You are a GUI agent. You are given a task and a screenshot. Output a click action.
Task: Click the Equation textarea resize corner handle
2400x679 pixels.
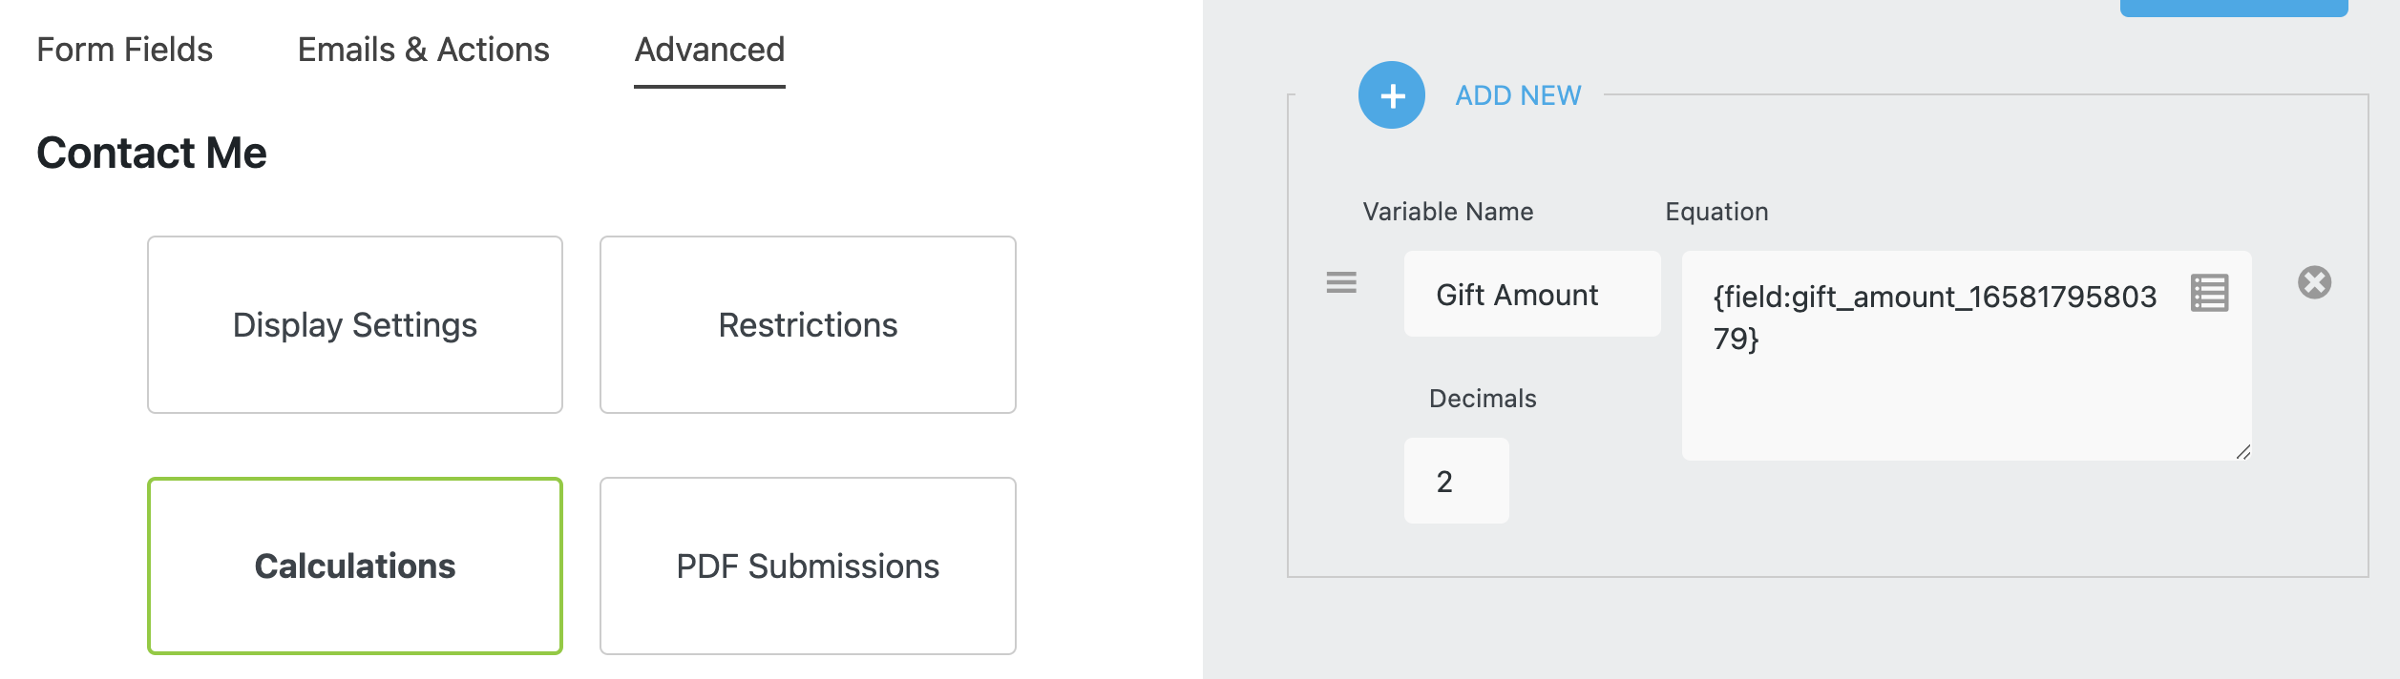pyautogui.click(x=2242, y=452)
